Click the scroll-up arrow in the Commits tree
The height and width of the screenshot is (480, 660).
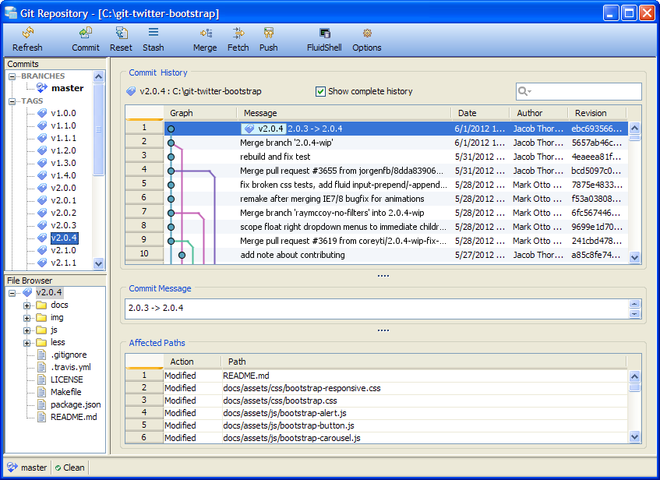[x=98, y=76]
